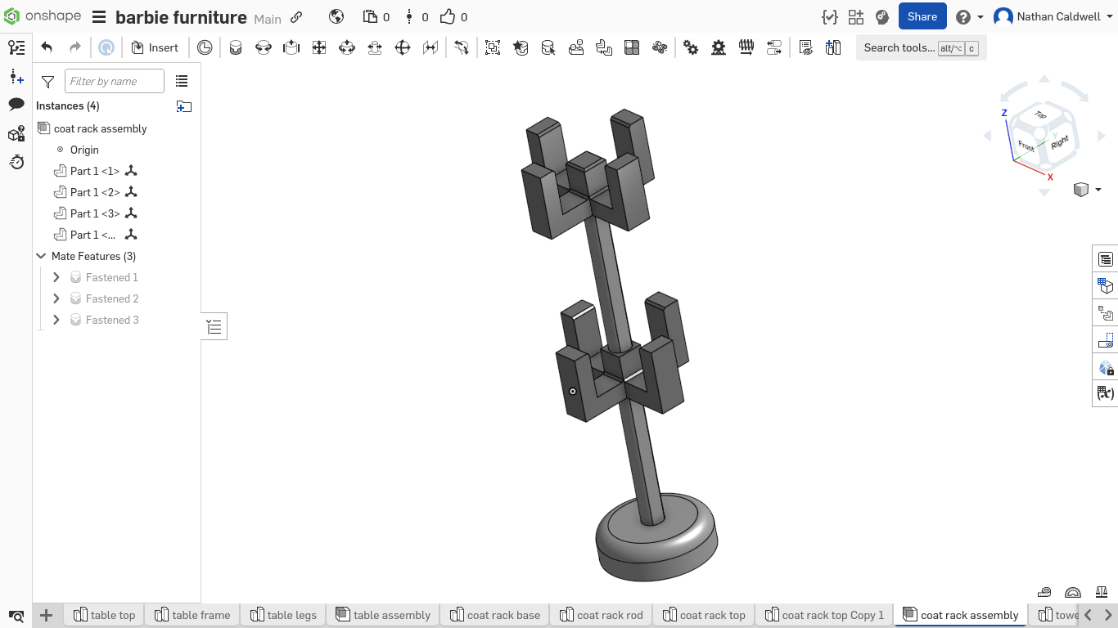Screen dimensions: 1118x628
Task: Select the Revolute mate tool
Action: pyautogui.click(x=264, y=47)
